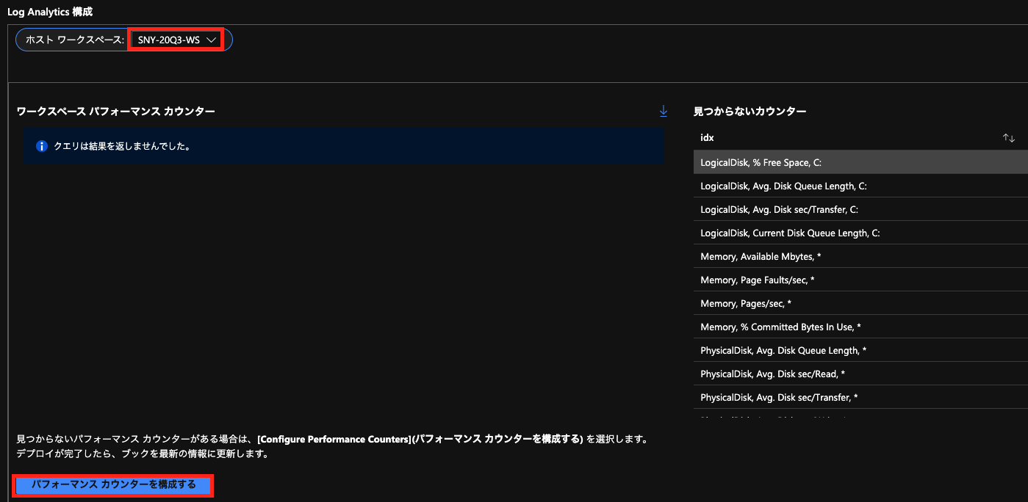
Task: Click the パフォーマンス カウンターを構成する button
Action: tap(113, 485)
